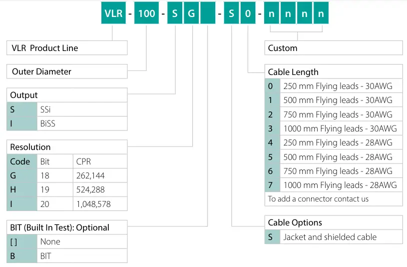Screen dimensions: 407x267
Task: Click the BIT (Built In Test) header
Action: pyautogui.click(x=67, y=227)
